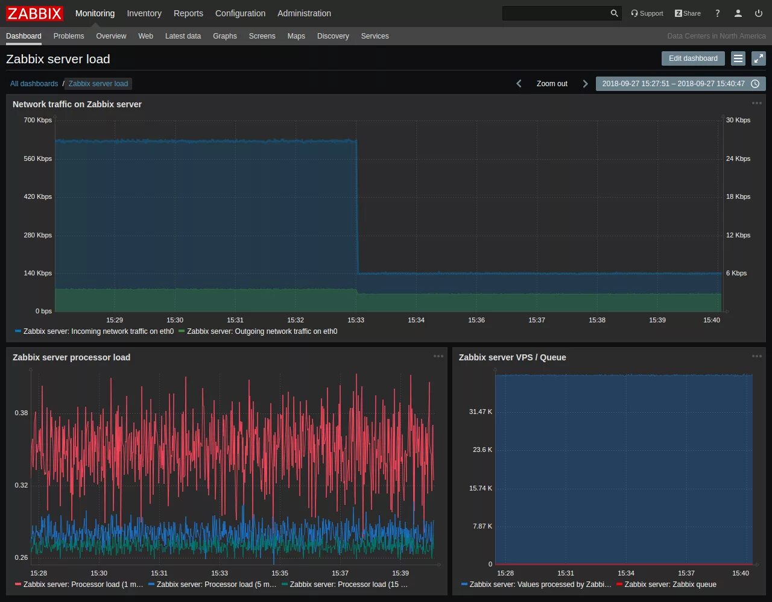Click the Zoom out button

[x=552, y=84]
